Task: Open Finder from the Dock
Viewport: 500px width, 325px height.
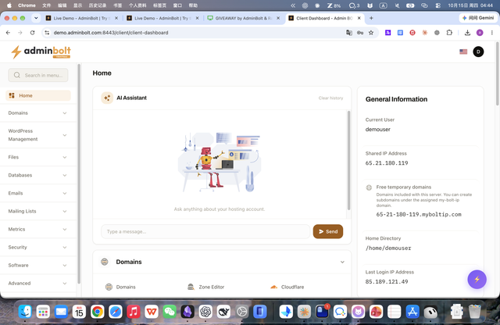Action: 25,311
